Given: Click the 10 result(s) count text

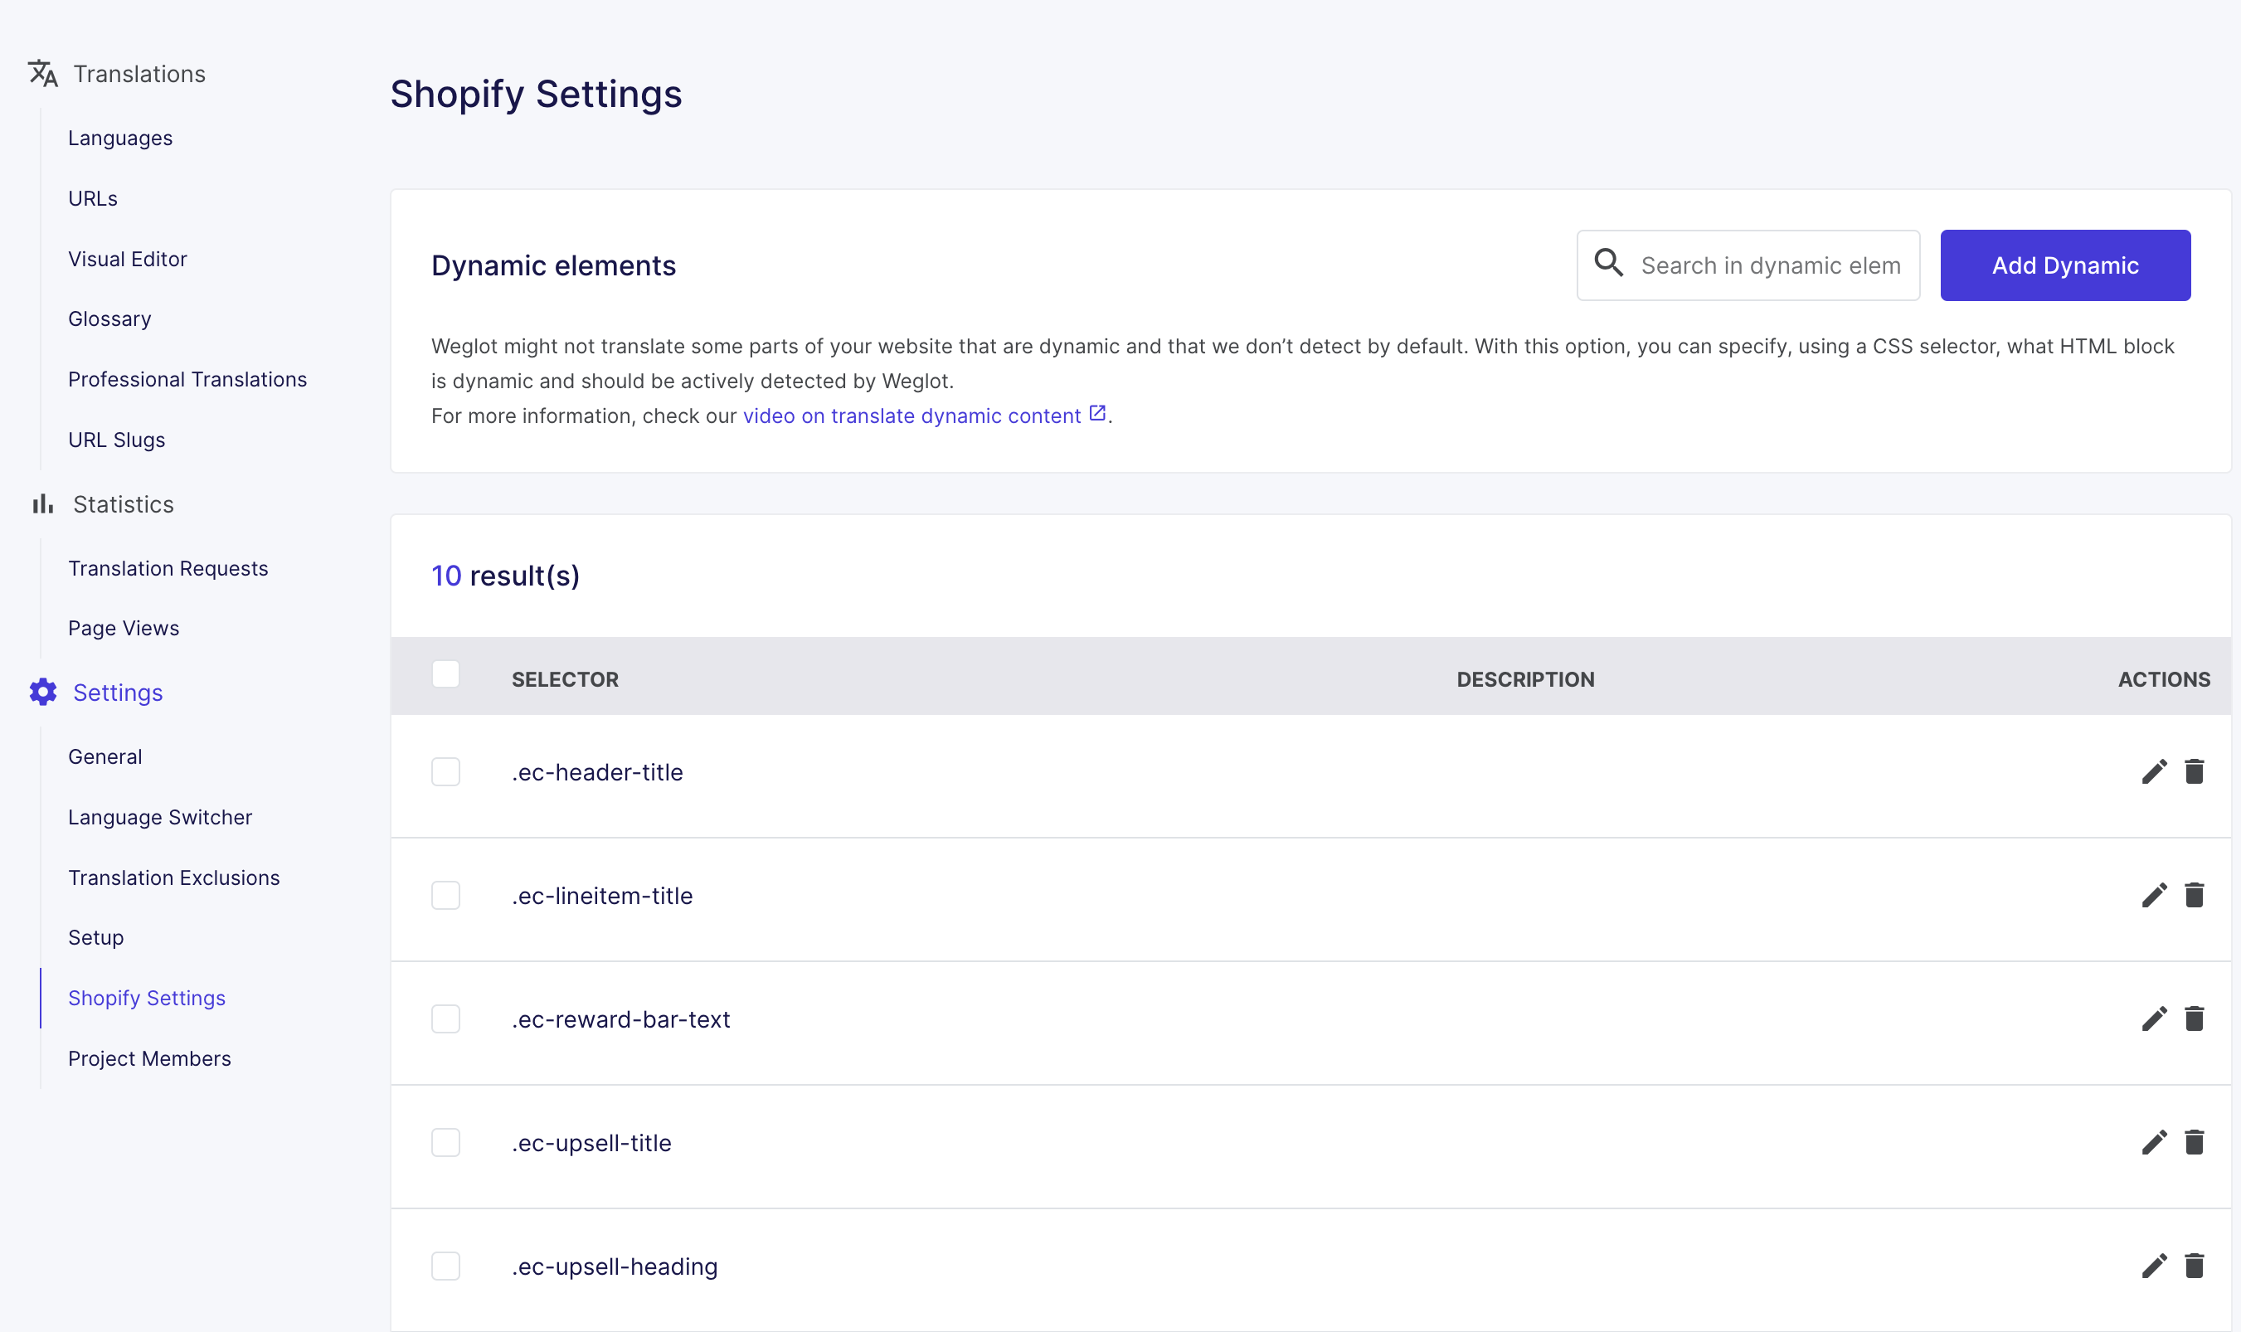Looking at the screenshot, I should [505, 576].
